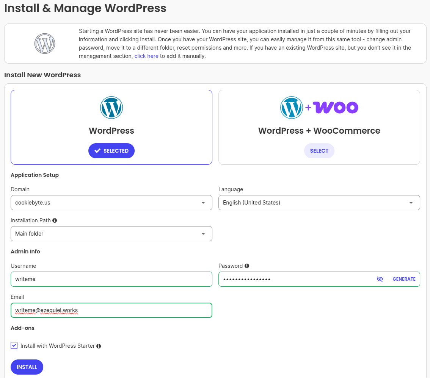Click the gray WordPress logo in the intro banner
Screen dimensions: 430x378
coord(45,44)
